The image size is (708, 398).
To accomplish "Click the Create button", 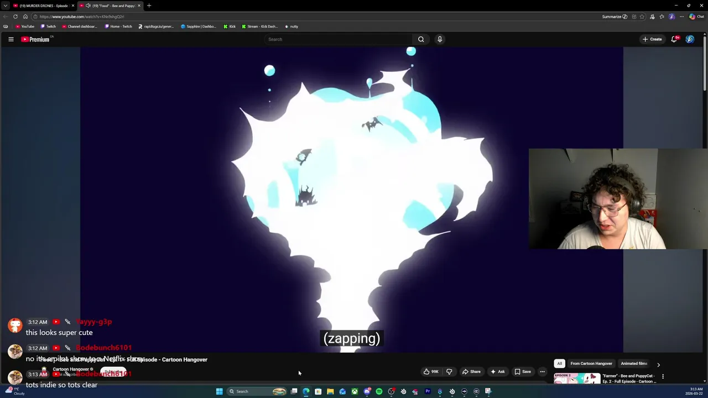I will point(652,39).
